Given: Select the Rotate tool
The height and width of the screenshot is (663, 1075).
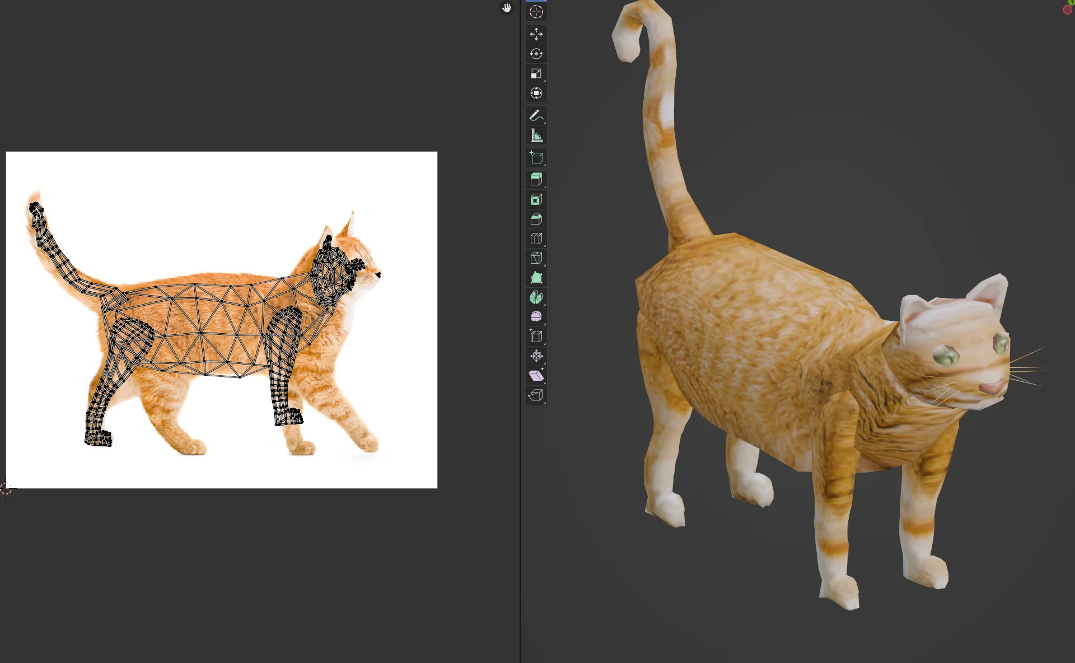Looking at the screenshot, I should click(x=536, y=54).
